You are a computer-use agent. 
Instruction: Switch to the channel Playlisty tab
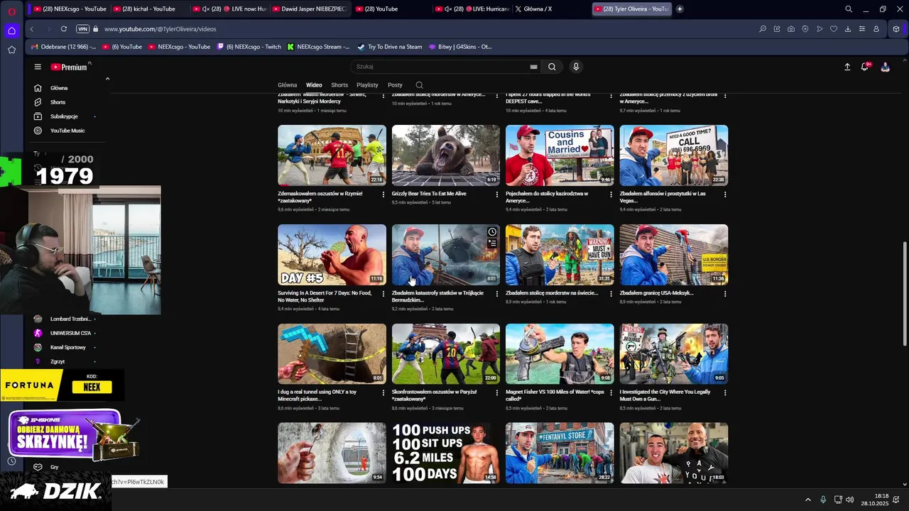pyautogui.click(x=367, y=85)
